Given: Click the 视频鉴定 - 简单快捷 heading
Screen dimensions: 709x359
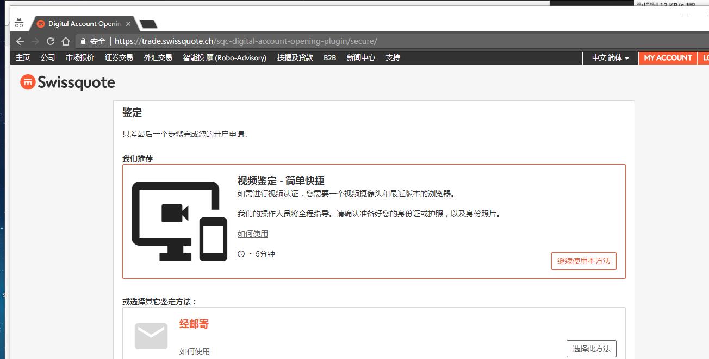Looking at the screenshot, I should tap(281, 181).
